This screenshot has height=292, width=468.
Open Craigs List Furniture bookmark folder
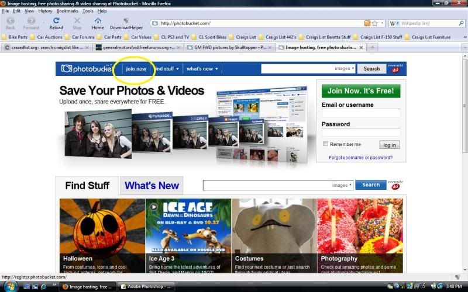click(x=428, y=37)
